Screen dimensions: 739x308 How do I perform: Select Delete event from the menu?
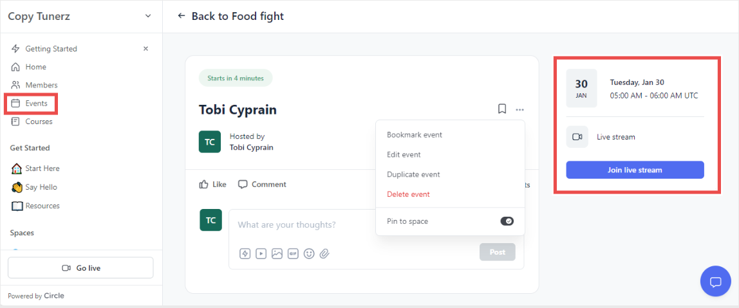click(x=408, y=194)
